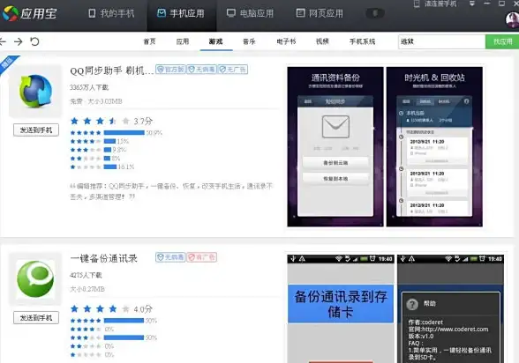Select the 电子书 sub-tab
Image resolution: width=519 pixels, height=363 pixels.
(286, 41)
